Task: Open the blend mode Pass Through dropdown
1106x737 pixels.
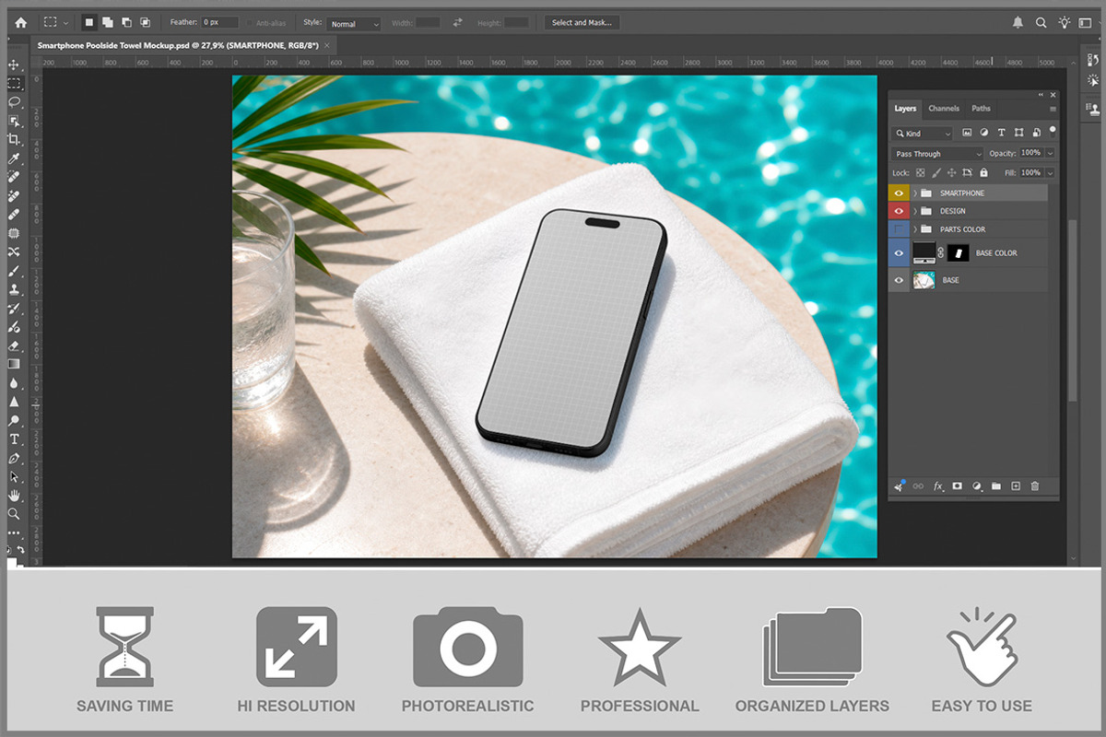Action: coord(937,154)
